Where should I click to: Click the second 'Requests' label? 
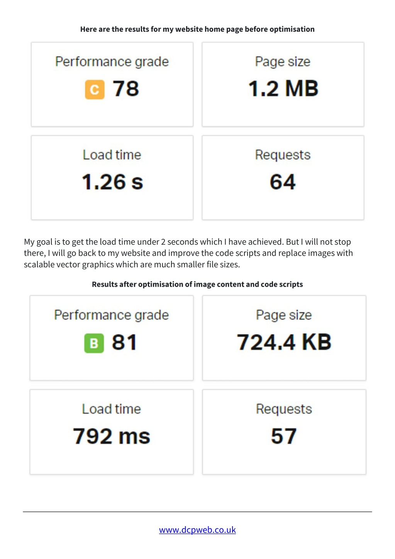point(284,409)
